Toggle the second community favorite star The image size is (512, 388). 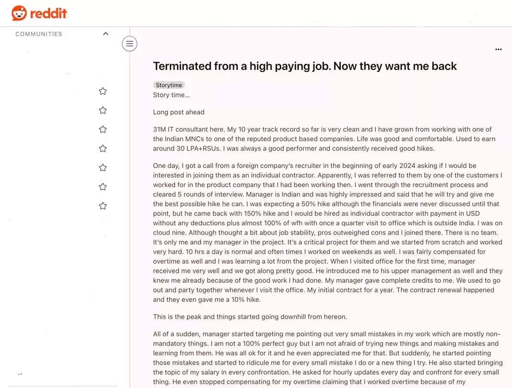click(x=103, y=110)
